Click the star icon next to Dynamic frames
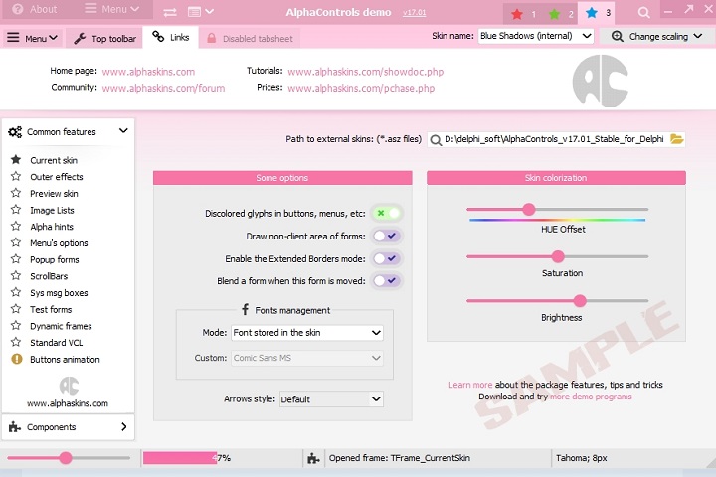Image resolution: width=716 pixels, height=477 pixels. pyautogui.click(x=16, y=325)
